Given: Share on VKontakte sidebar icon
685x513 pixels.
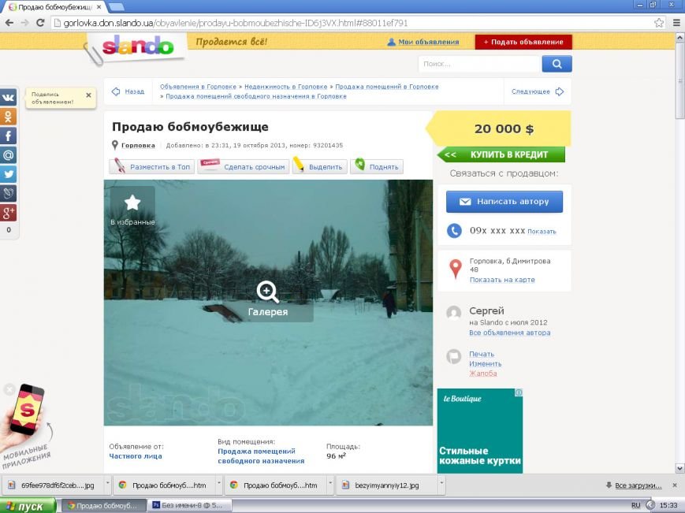Looking at the screenshot, I should (9, 97).
